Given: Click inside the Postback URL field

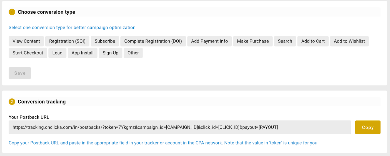Looking at the screenshot, I should coord(180,127).
